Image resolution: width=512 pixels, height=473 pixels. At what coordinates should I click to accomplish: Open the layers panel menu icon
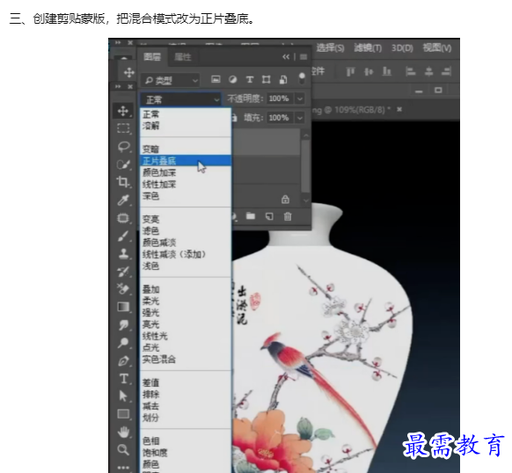(x=304, y=57)
